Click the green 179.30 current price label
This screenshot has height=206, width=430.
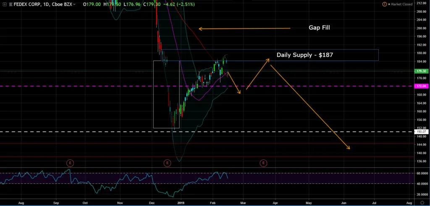[421, 71]
